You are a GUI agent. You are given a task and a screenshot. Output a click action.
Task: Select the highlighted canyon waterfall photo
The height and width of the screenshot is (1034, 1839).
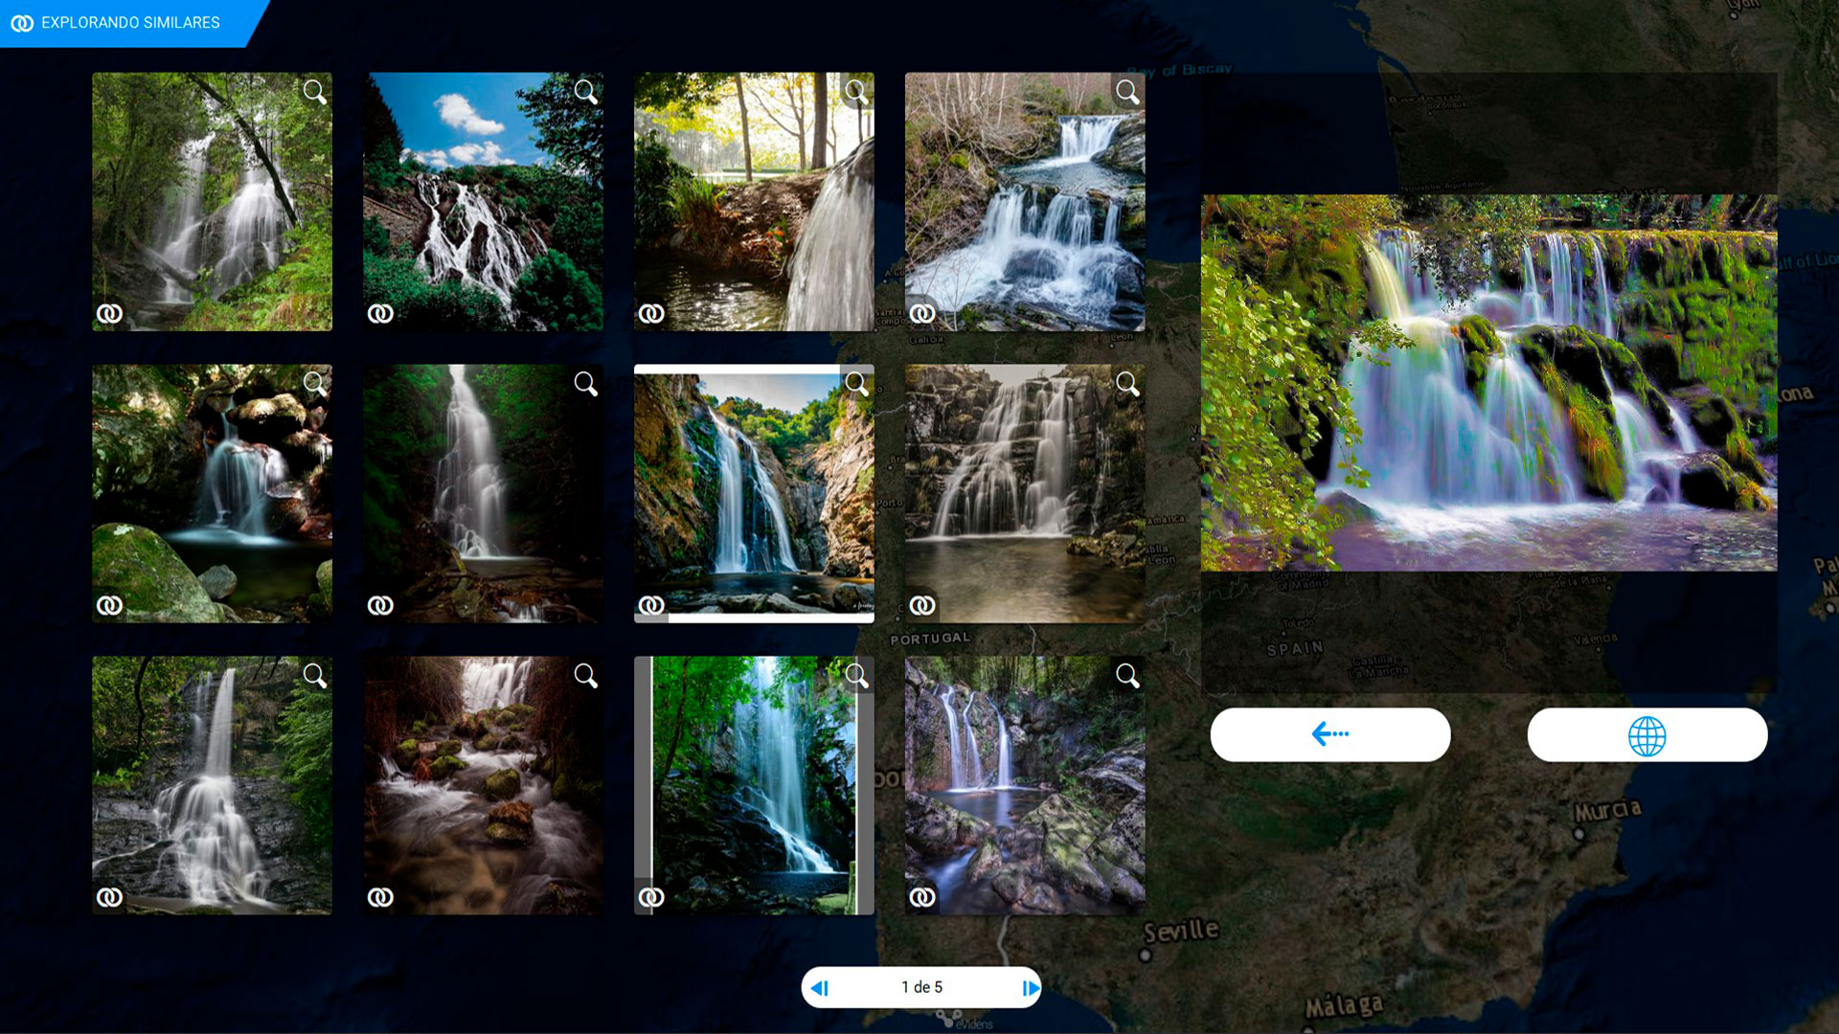[754, 494]
